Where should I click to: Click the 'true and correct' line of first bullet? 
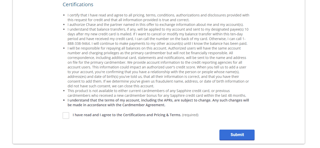(x=128, y=20)
